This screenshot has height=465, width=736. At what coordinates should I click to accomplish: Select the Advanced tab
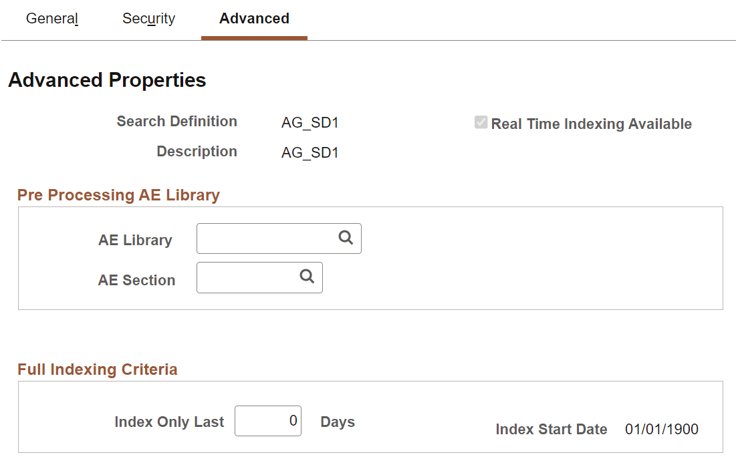(253, 19)
